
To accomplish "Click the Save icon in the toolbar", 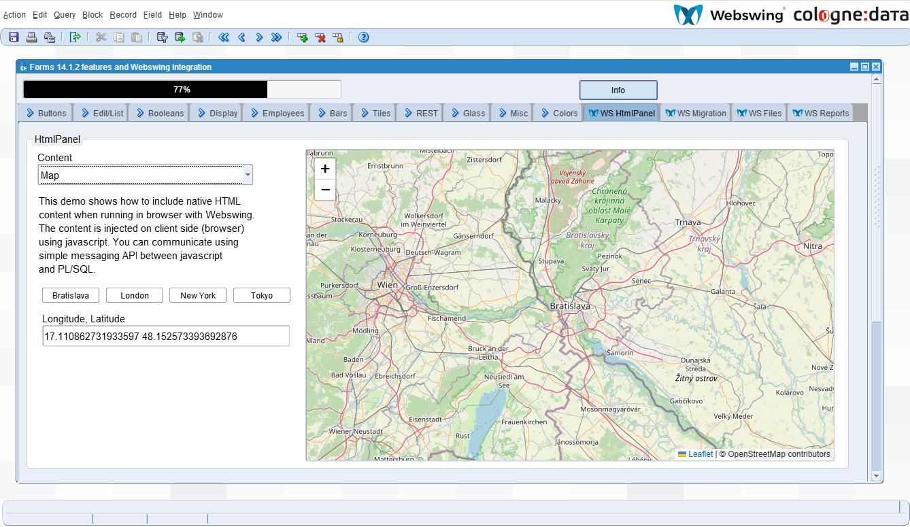I will 14,37.
